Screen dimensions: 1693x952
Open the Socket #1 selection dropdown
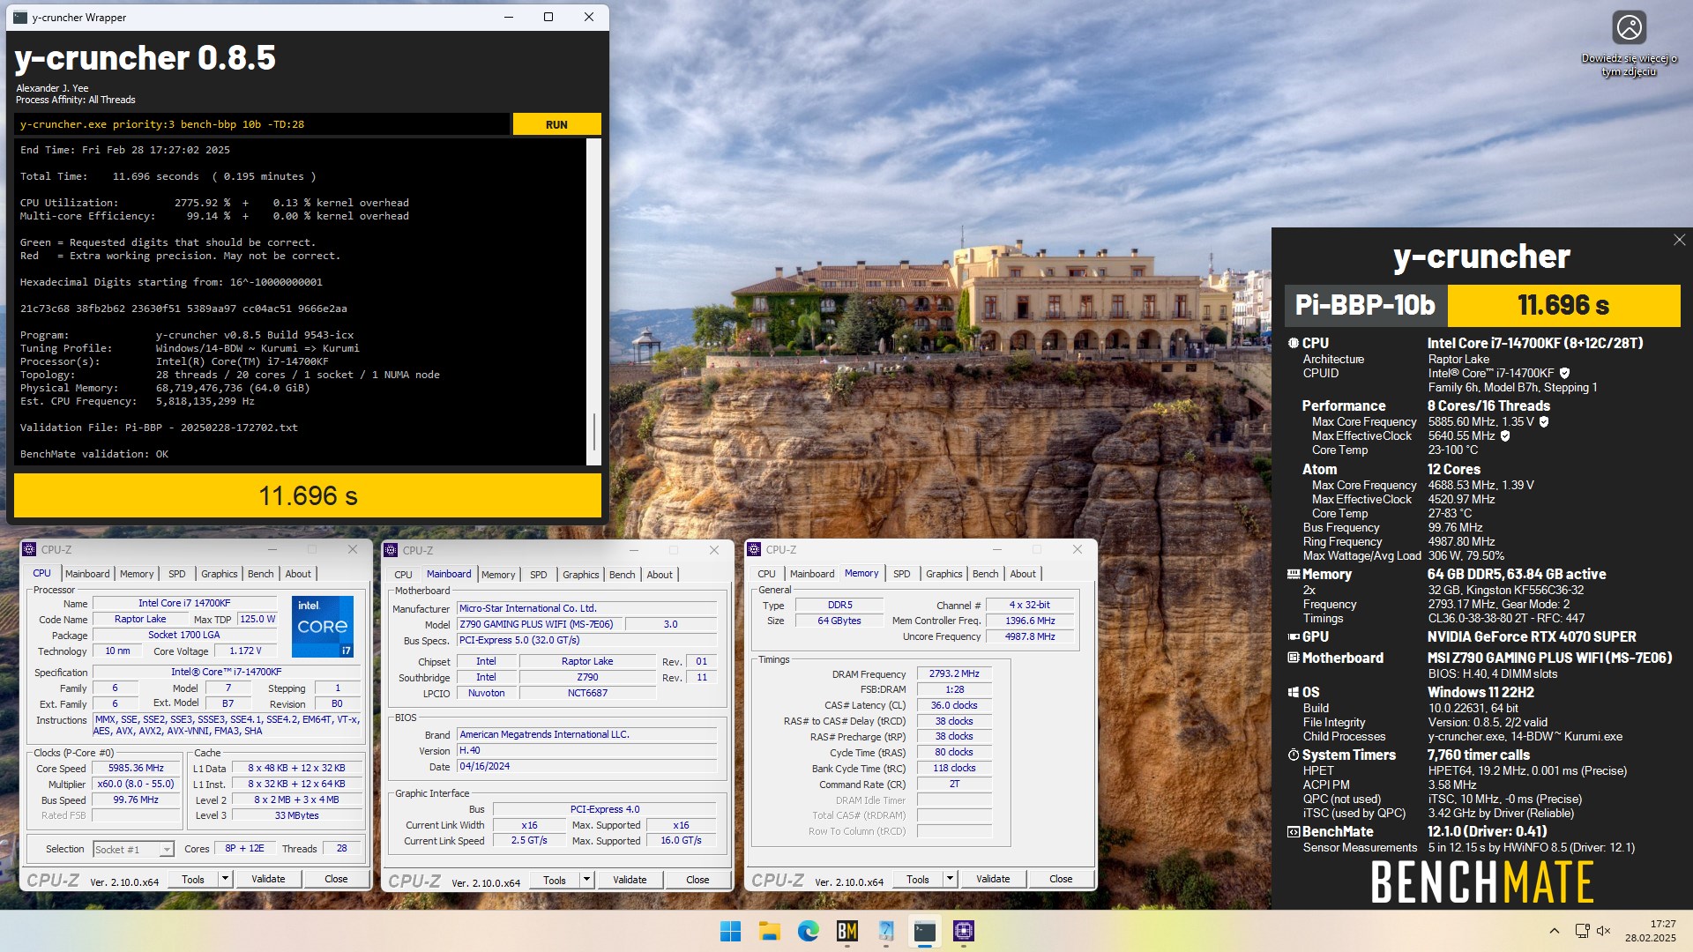(x=133, y=850)
